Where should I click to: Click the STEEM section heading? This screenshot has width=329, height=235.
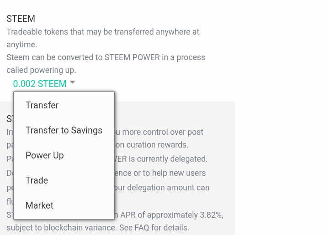(21, 19)
